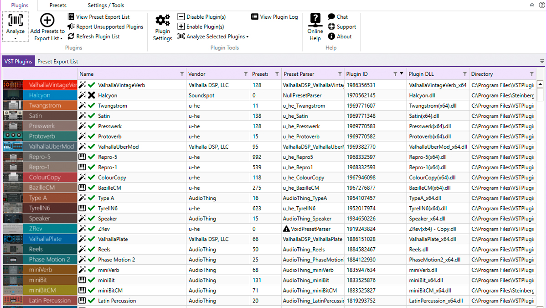Screen dimensions: 547x308
Task: Sort by the Directory column header
Action: pyautogui.click(x=482, y=74)
